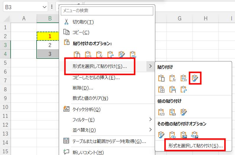Select テーブルまたは範囲からデータを取得(G)... menu item

(107, 141)
